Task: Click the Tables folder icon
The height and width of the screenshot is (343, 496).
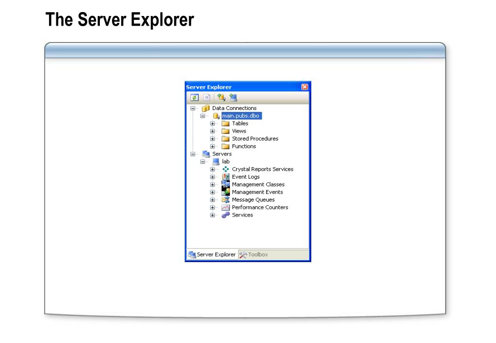Action: (x=225, y=124)
